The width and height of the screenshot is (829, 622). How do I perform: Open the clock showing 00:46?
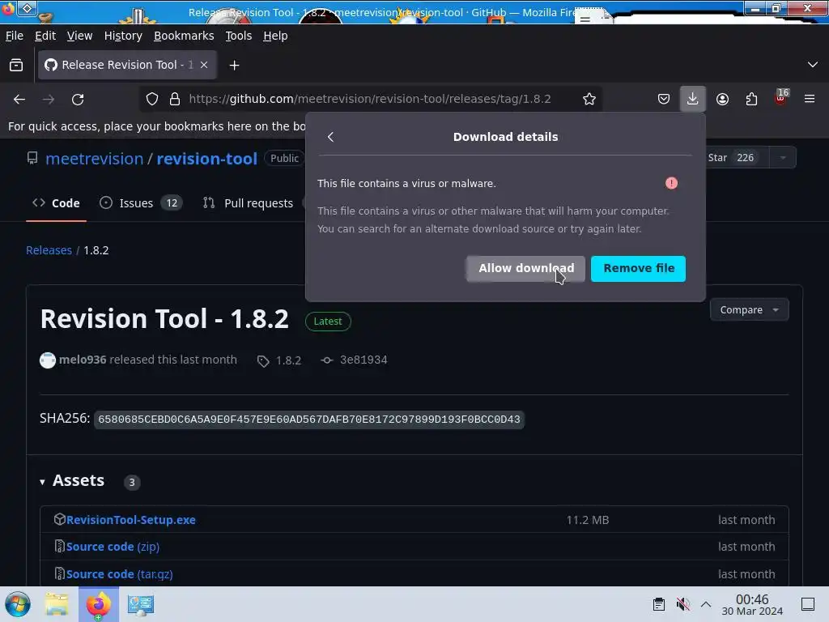tap(752, 604)
